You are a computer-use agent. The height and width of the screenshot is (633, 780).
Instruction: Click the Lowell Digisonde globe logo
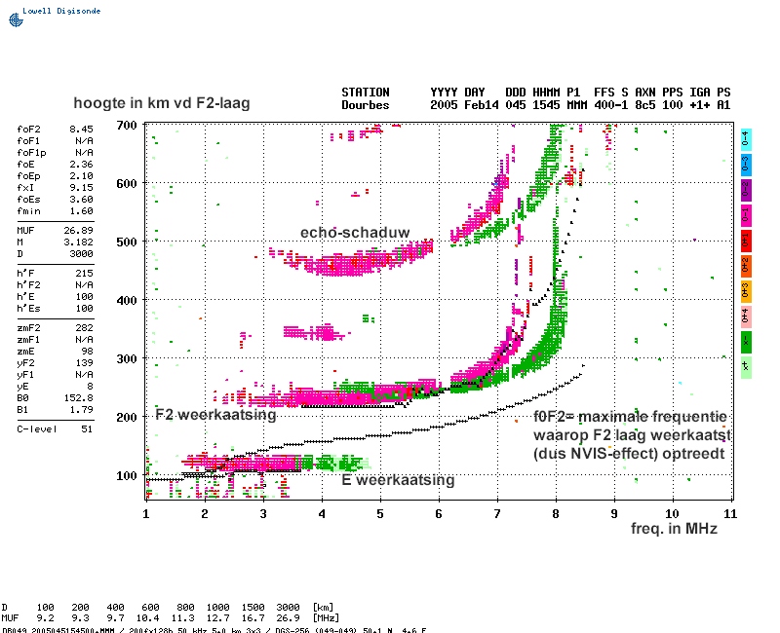point(15,19)
